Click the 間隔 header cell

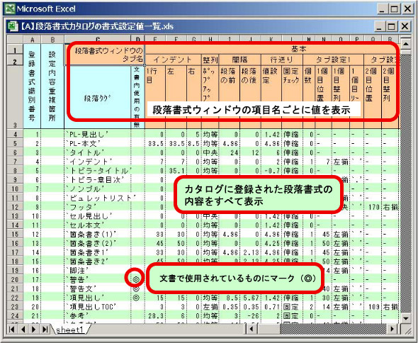click(x=239, y=60)
